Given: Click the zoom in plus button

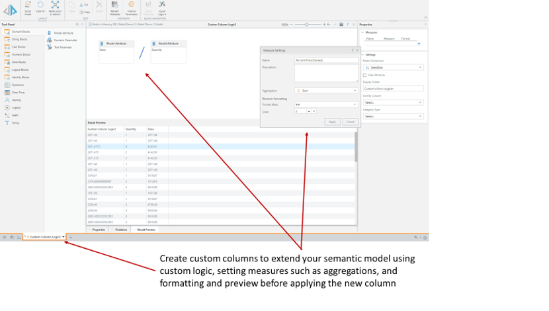Looking at the screenshot, I should pyautogui.click(x=324, y=24).
